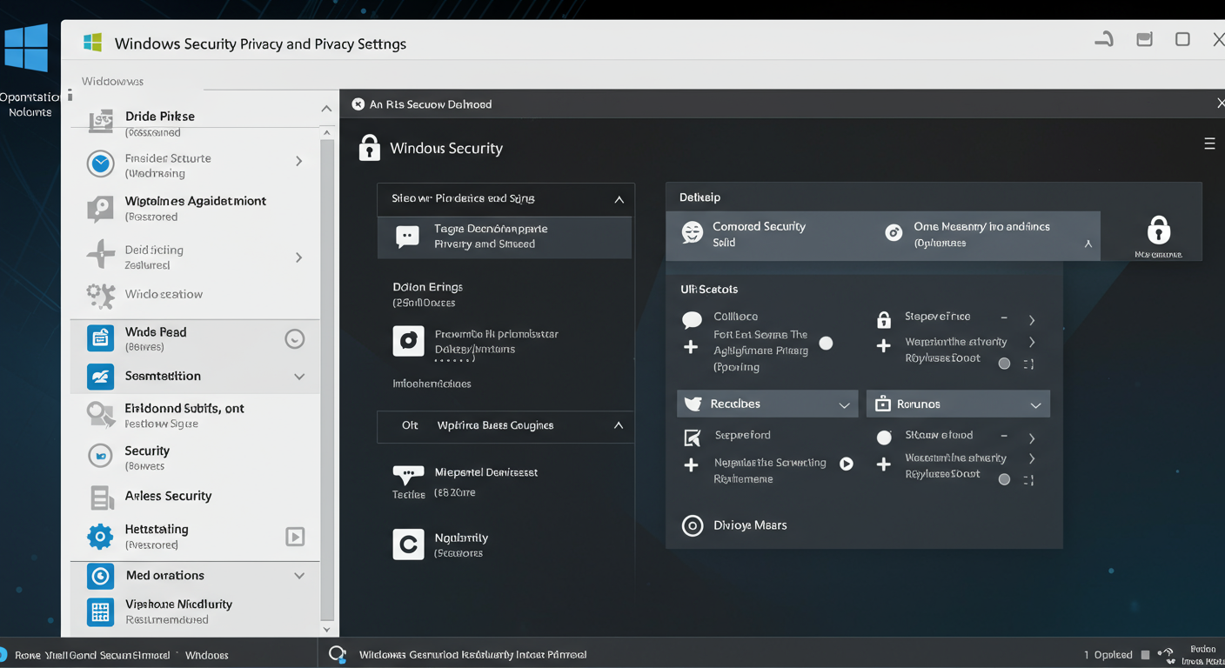1225x668 pixels.
Task: Click the Divioye Msars link
Action: coord(750,525)
